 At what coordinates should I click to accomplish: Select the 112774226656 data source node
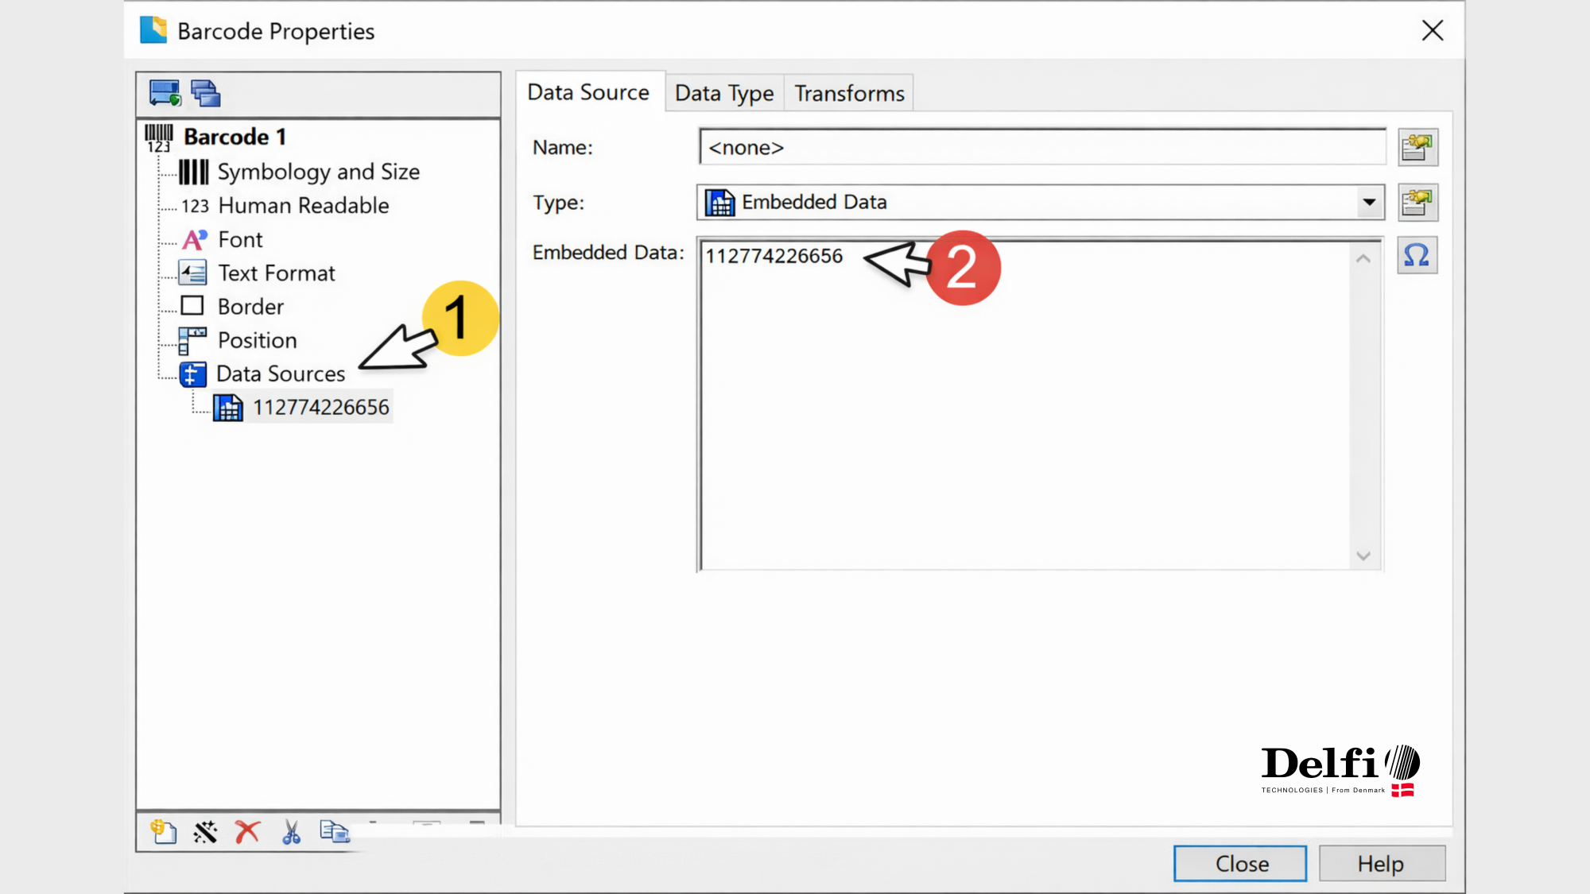[320, 407]
